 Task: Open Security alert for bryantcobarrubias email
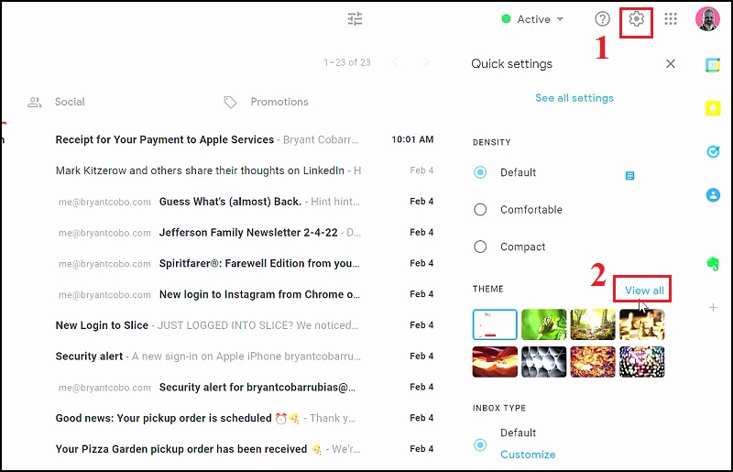(245, 387)
